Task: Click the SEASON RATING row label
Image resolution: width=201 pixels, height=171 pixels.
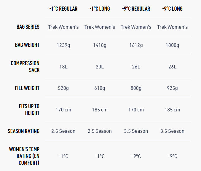Action: click(x=24, y=131)
